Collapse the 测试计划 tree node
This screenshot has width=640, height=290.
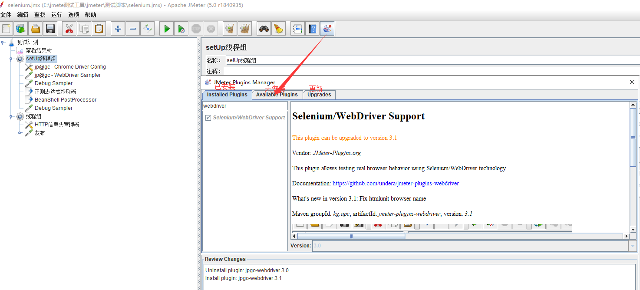pyautogui.click(x=3, y=43)
